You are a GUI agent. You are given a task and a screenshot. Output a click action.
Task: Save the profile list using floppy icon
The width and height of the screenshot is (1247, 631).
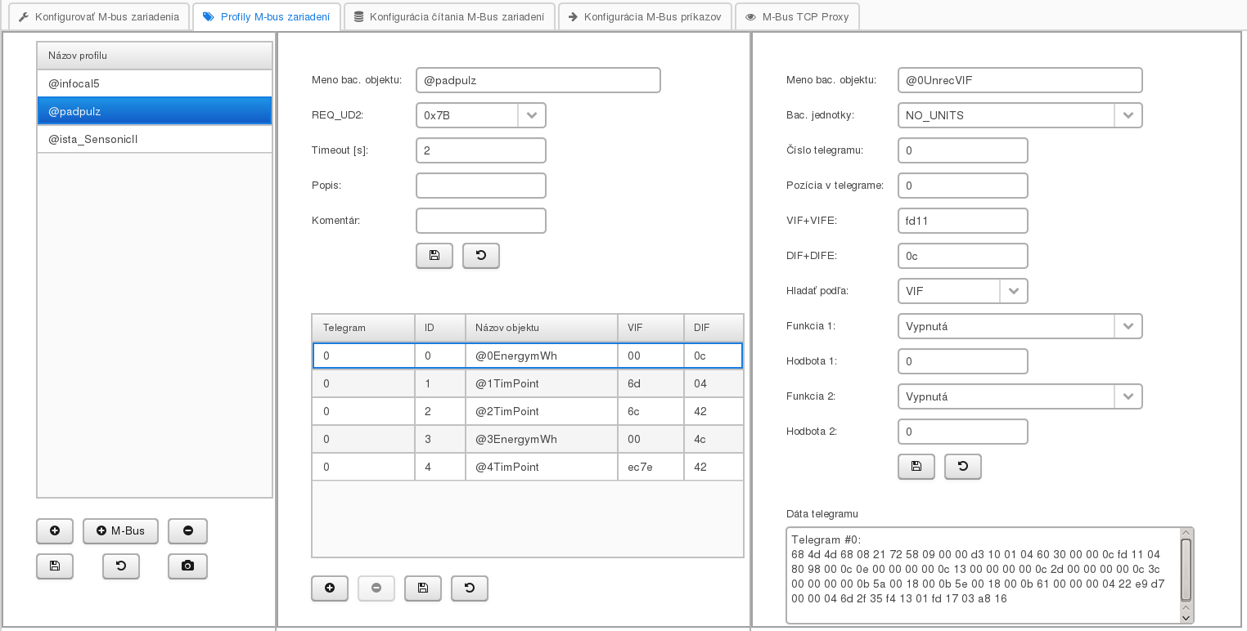tap(55, 566)
